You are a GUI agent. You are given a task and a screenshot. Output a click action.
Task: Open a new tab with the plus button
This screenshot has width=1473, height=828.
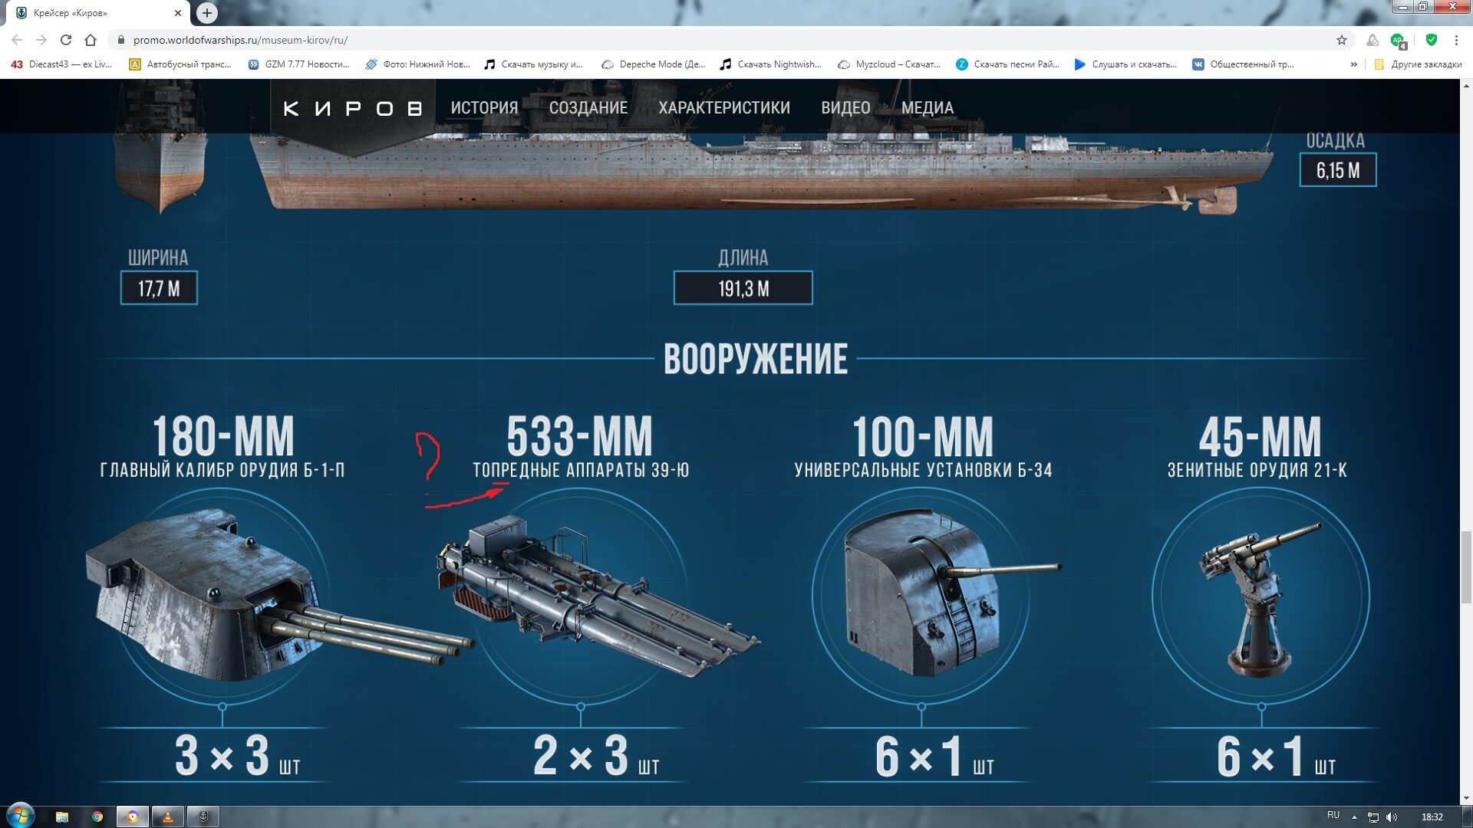206,13
